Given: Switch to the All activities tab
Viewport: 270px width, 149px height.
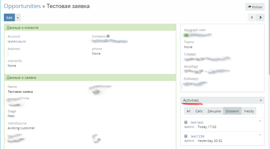Looking at the screenshot, I should [188, 111].
